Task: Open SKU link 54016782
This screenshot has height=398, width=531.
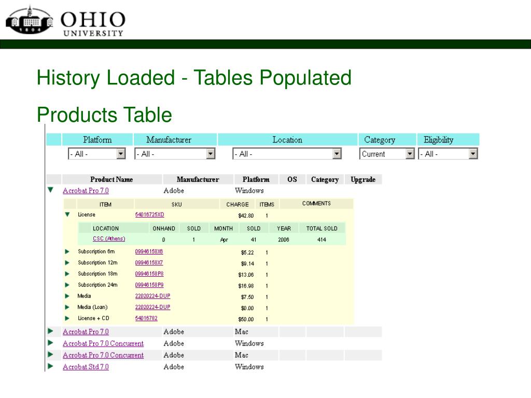Action: tap(146, 319)
